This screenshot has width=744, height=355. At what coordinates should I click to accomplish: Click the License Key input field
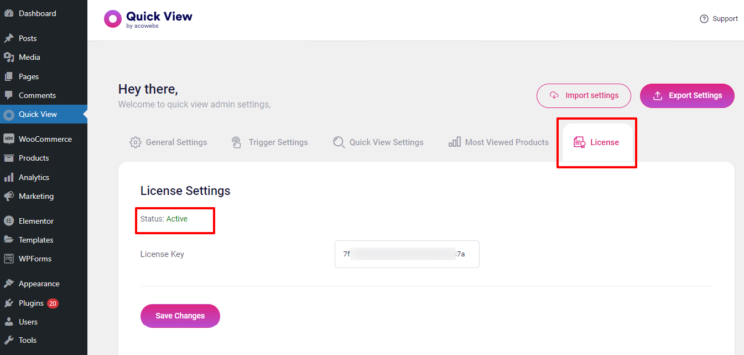[x=407, y=254]
